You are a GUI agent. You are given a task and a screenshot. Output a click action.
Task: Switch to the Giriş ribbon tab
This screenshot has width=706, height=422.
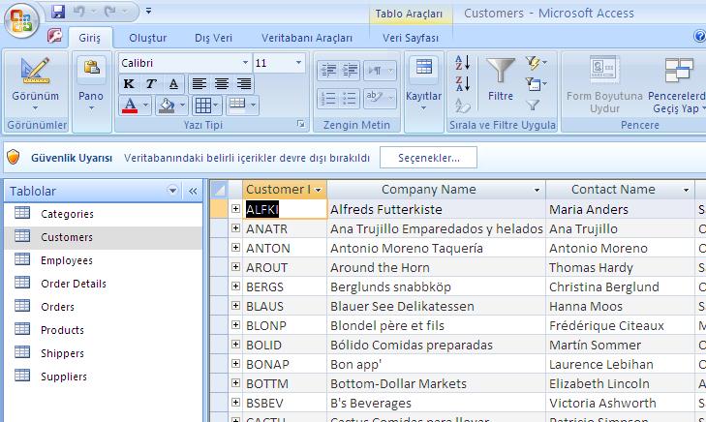(x=90, y=38)
